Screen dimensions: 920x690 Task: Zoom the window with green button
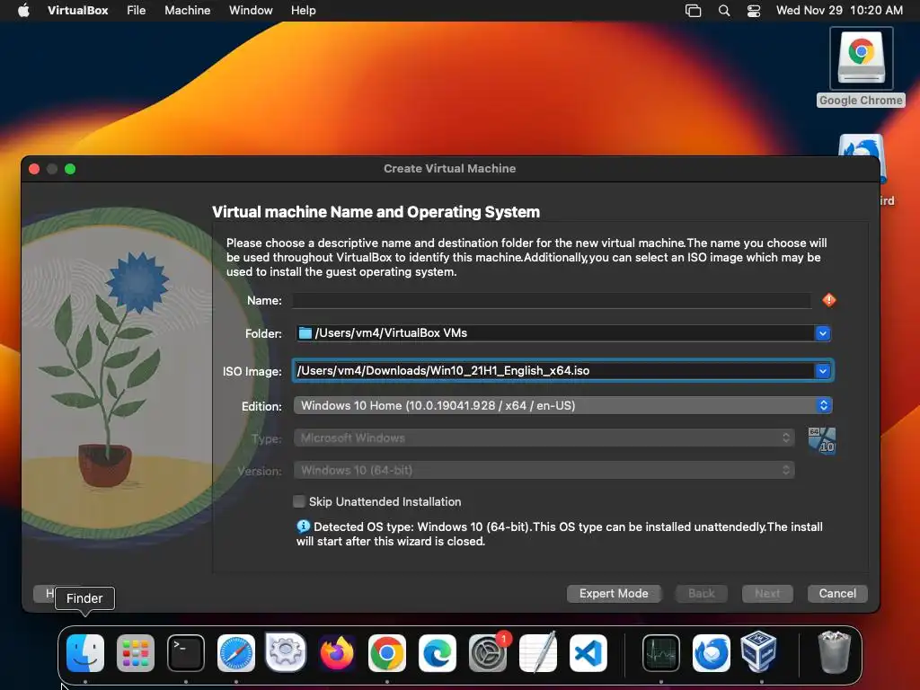coord(70,169)
